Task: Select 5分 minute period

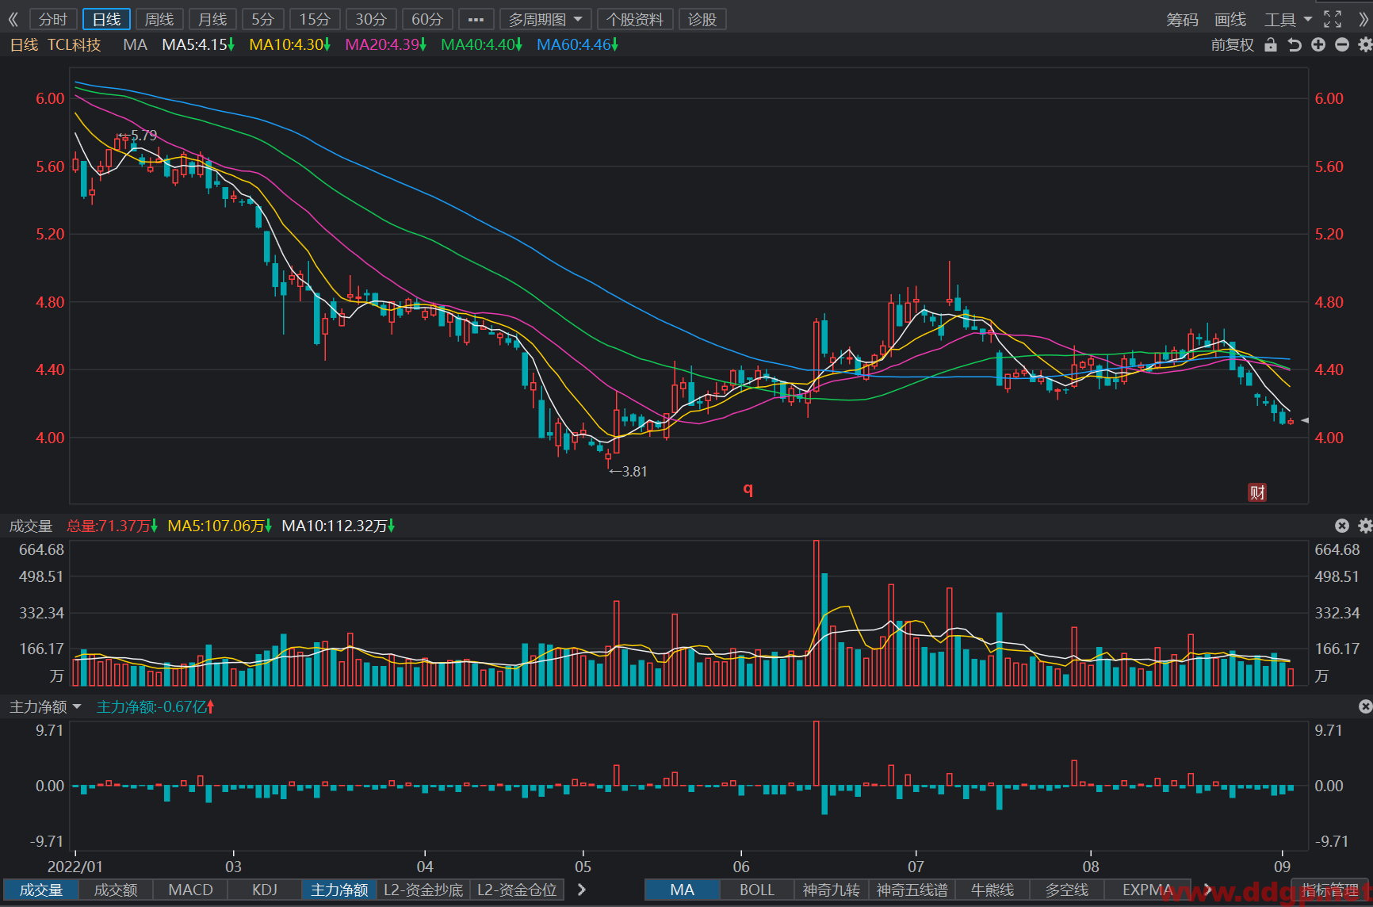Action: coord(262,19)
